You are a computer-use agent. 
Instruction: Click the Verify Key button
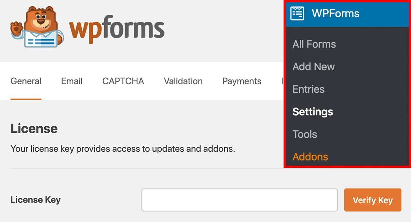click(x=372, y=200)
